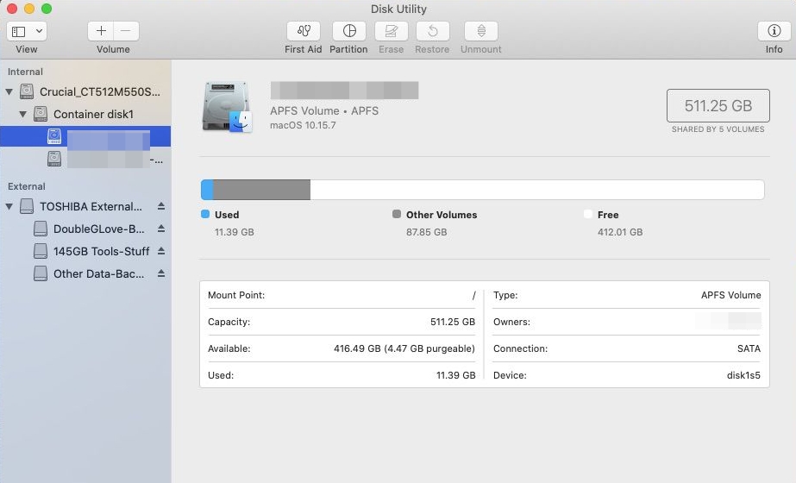This screenshot has width=796, height=483.
Task: Click the blue Used segment of usage bar
Action: point(207,190)
